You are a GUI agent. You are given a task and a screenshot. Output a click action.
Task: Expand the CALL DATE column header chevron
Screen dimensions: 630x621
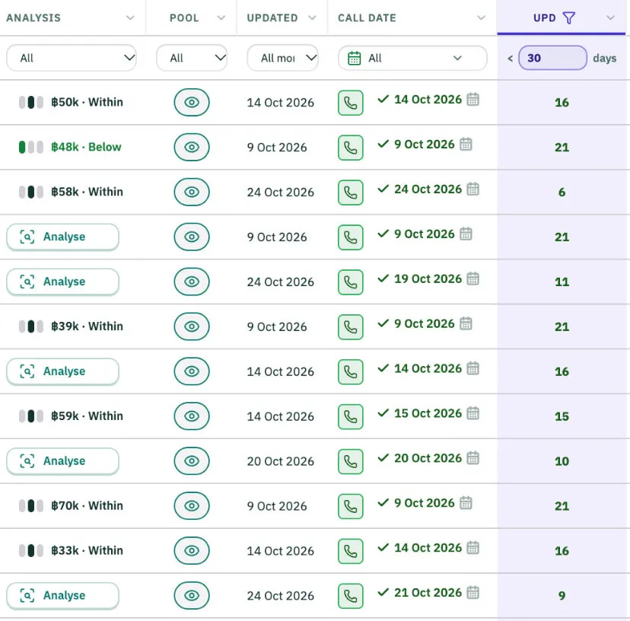point(481,18)
